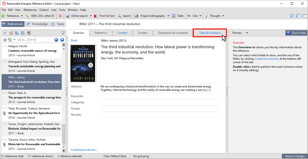Open the Table view icon

click(173, 16)
